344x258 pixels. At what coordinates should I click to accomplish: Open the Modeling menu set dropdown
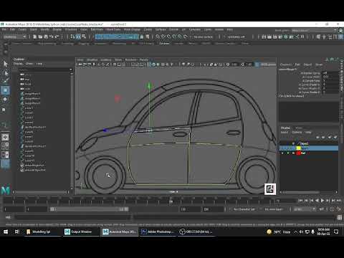click(15, 37)
